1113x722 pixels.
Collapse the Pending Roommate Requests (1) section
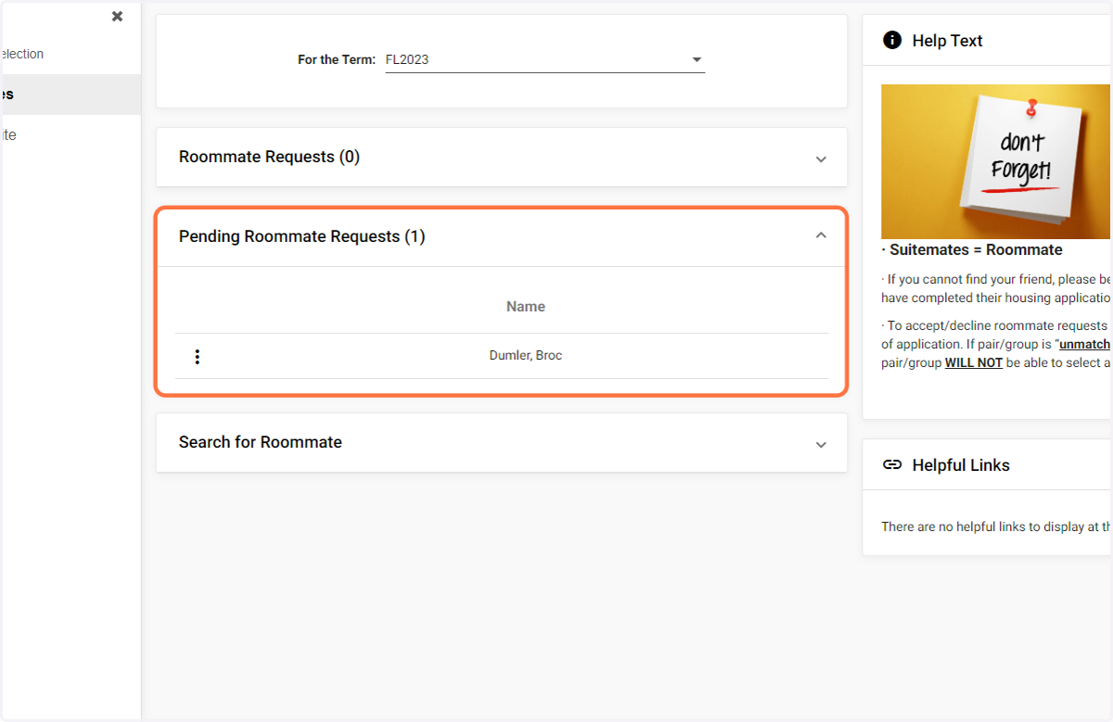(x=820, y=236)
